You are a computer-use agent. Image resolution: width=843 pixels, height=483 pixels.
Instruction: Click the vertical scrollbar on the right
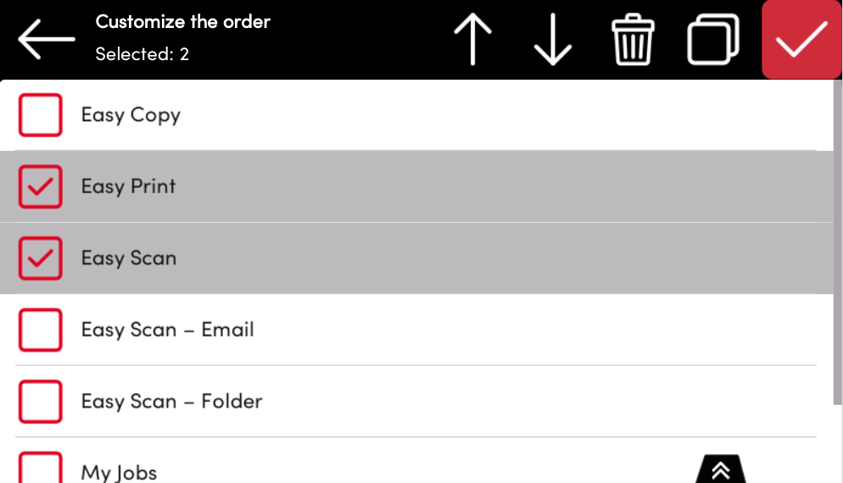(838, 254)
